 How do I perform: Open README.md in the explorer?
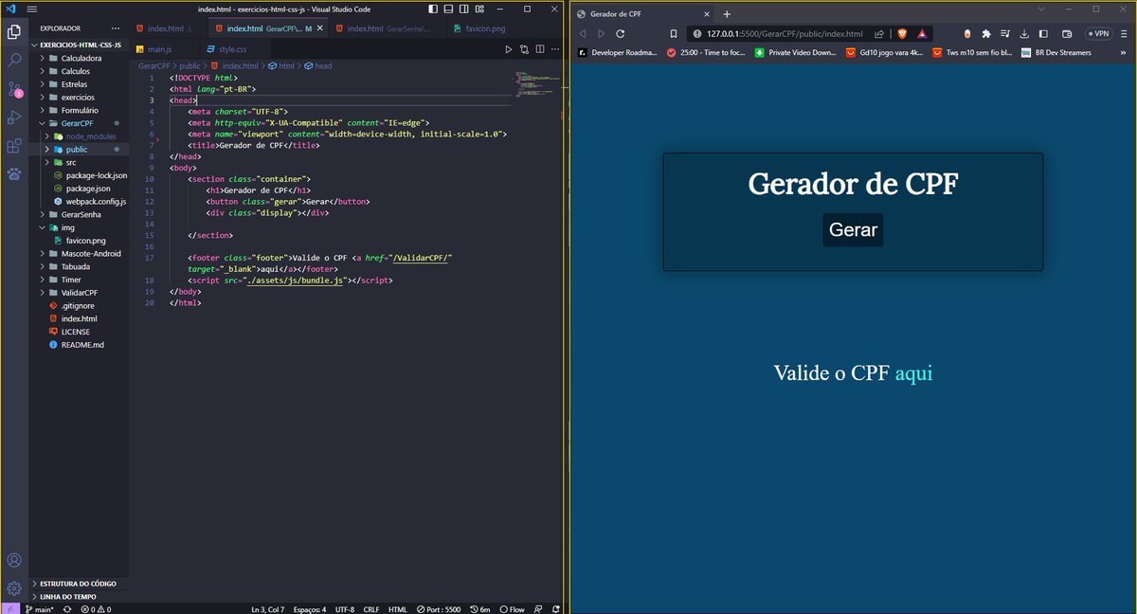[81, 345]
